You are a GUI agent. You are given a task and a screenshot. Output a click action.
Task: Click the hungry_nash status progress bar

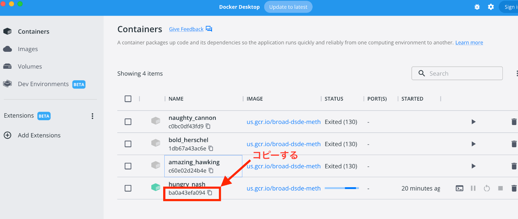pyautogui.click(x=342, y=188)
